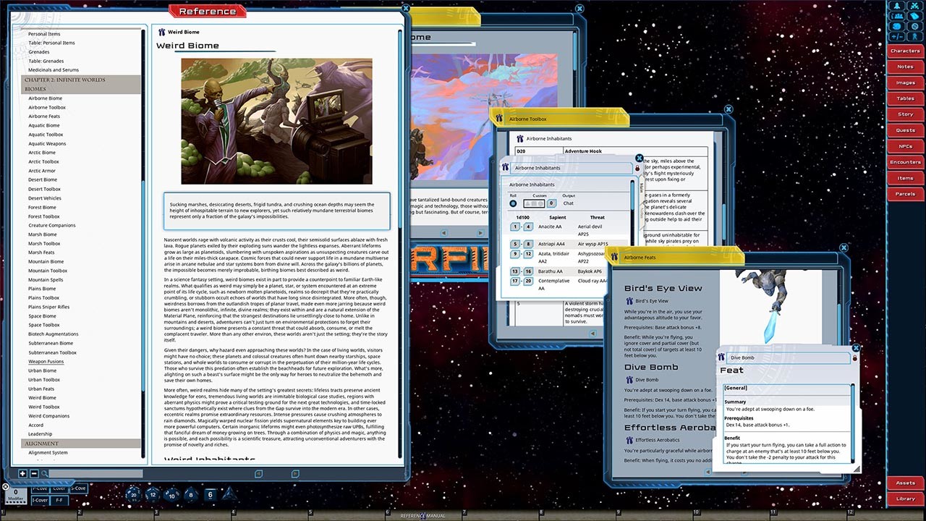The width and height of the screenshot is (926, 521).
Task: Open the Output Chat dropdown
Action: click(568, 203)
